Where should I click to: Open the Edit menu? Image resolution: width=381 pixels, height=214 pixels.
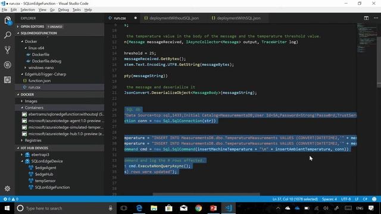coord(14,10)
